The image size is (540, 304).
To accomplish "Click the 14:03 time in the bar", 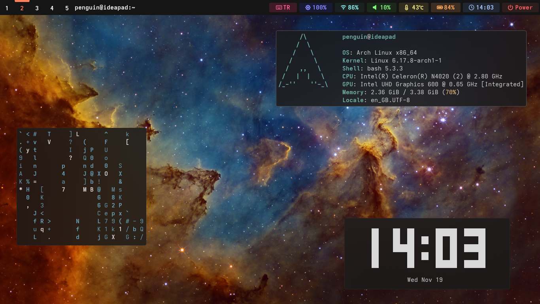I will tap(485, 8).
